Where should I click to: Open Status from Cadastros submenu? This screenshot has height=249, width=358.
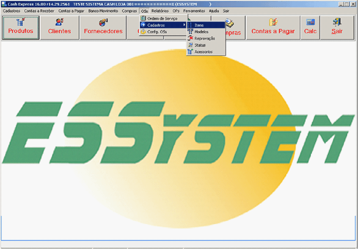pyautogui.click(x=200, y=45)
